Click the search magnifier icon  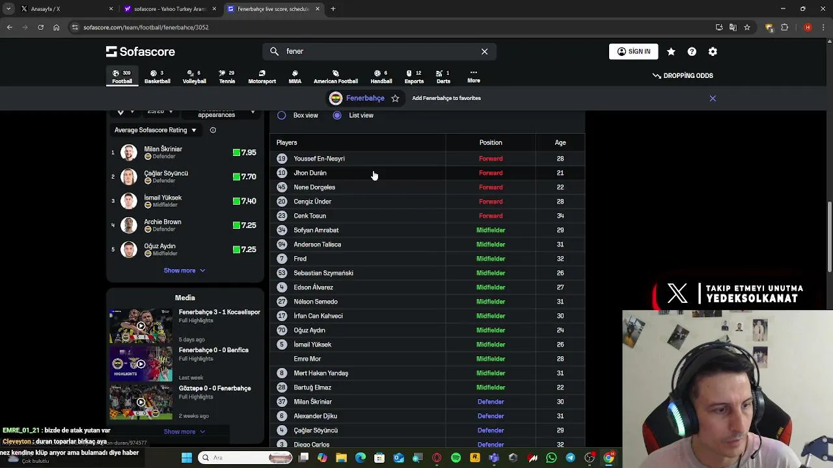coord(274,51)
